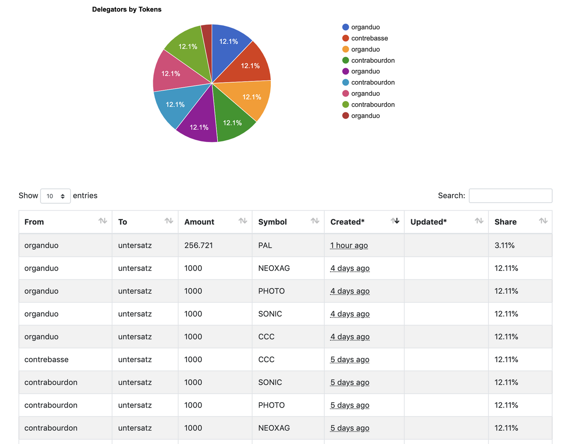Sort table by the To column arrows
This screenshot has height=444, width=570.
(x=168, y=221)
